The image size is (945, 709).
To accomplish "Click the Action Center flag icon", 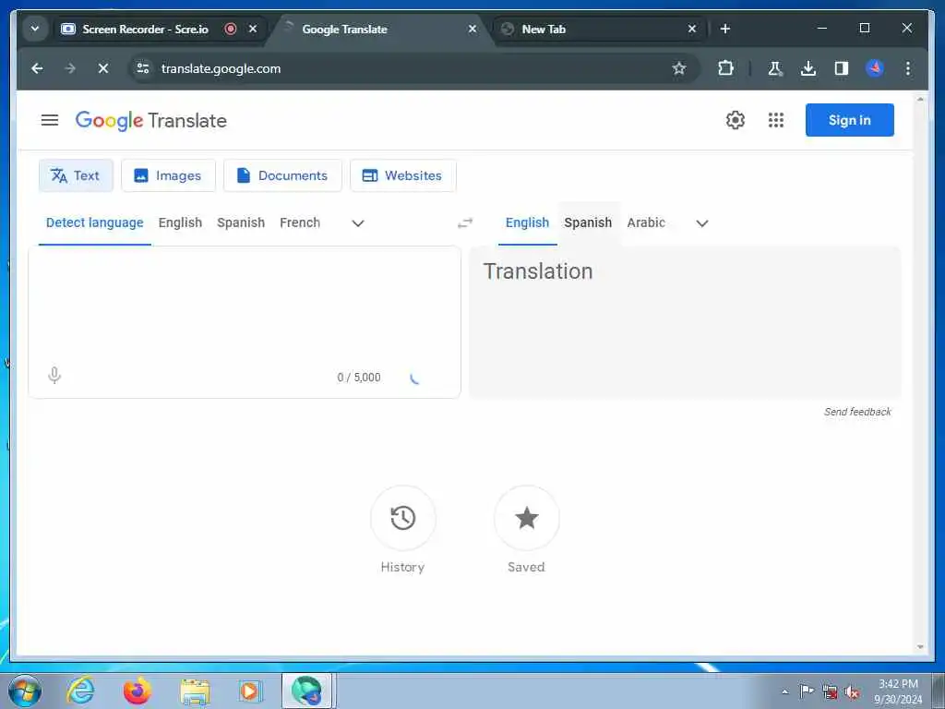I will [x=807, y=691].
